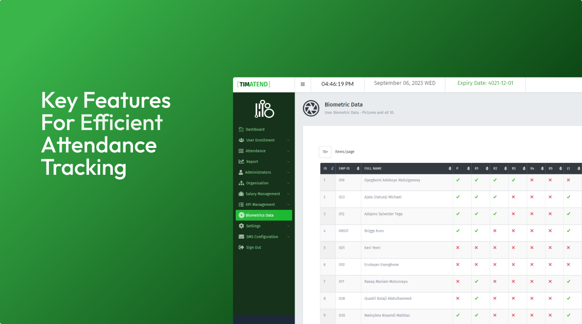Click the P checkmark for Oyegbemi Adeboye Abdulganeey
The width and height of the screenshot is (582, 324).
coord(458,180)
